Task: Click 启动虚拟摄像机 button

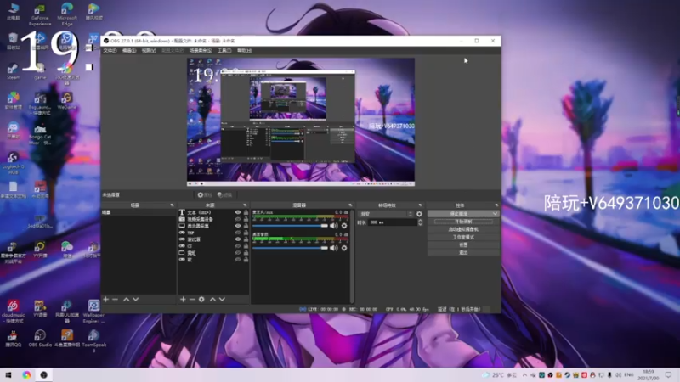Action: point(463,229)
